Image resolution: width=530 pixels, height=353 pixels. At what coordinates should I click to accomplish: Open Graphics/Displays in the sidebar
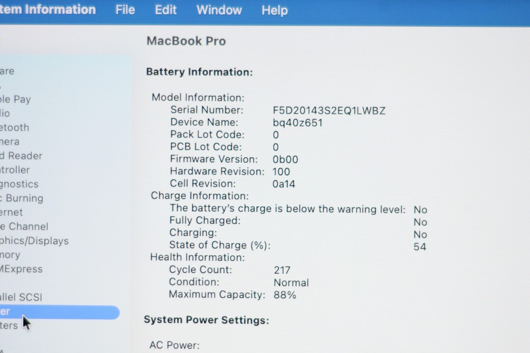pyautogui.click(x=34, y=241)
